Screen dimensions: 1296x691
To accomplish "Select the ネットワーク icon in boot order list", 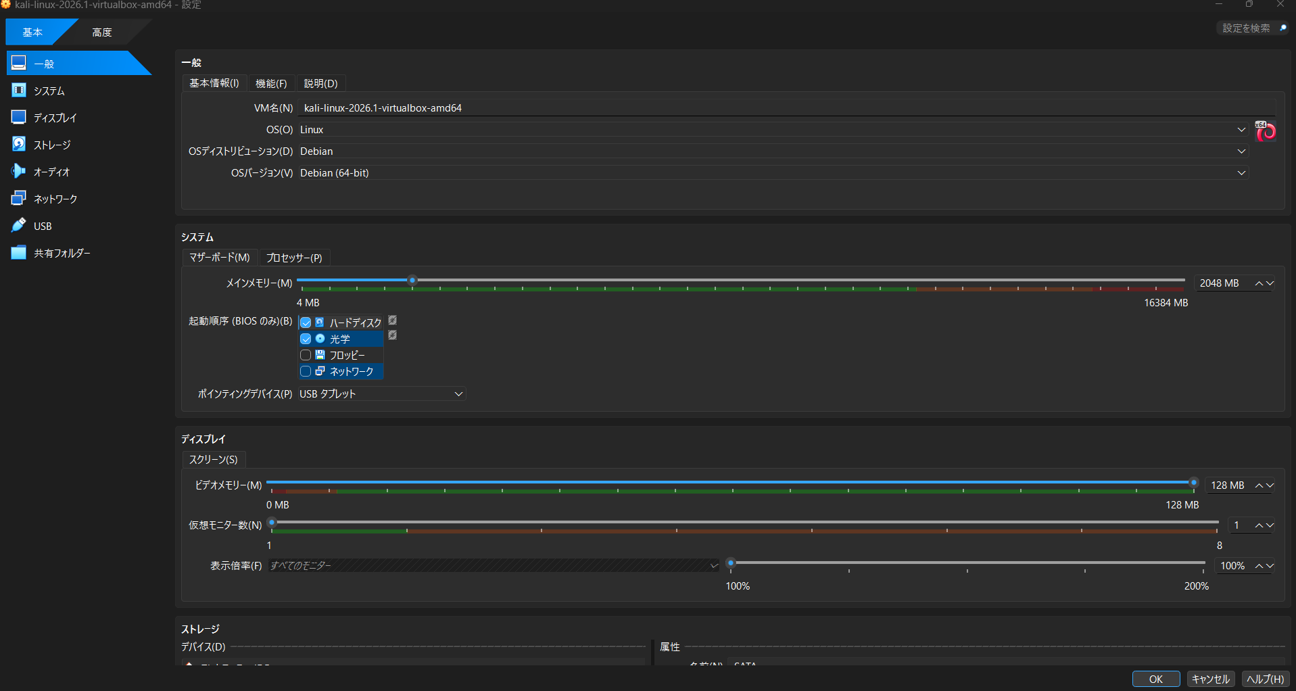I will [320, 371].
